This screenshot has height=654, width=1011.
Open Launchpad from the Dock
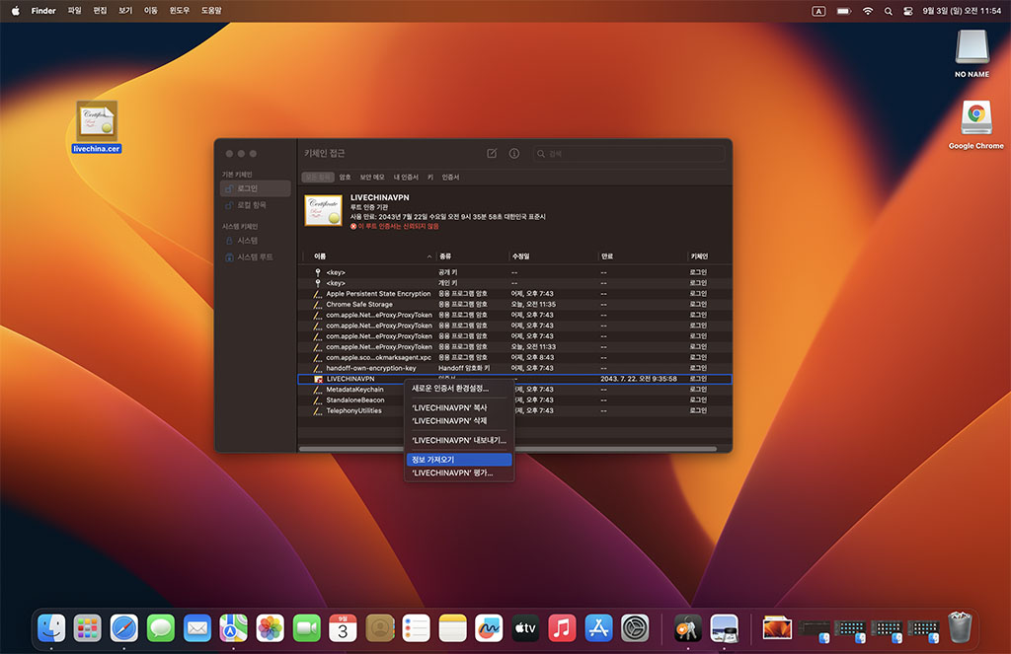point(87,627)
